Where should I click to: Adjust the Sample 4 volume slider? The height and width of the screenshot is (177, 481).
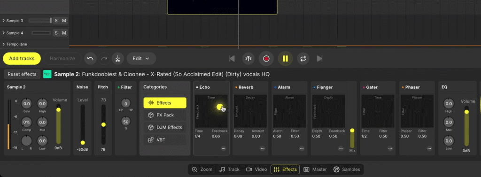point(41,33)
